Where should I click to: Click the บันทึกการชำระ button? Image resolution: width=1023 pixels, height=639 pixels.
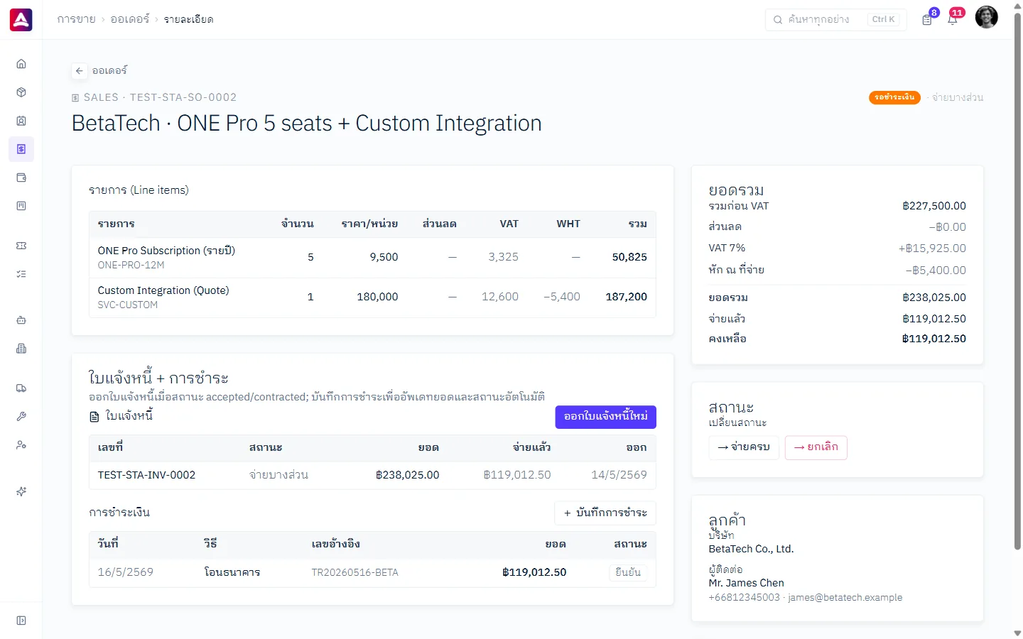tap(605, 513)
